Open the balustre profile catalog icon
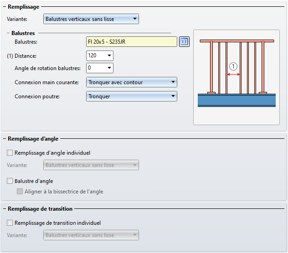 (x=184, y=41)
